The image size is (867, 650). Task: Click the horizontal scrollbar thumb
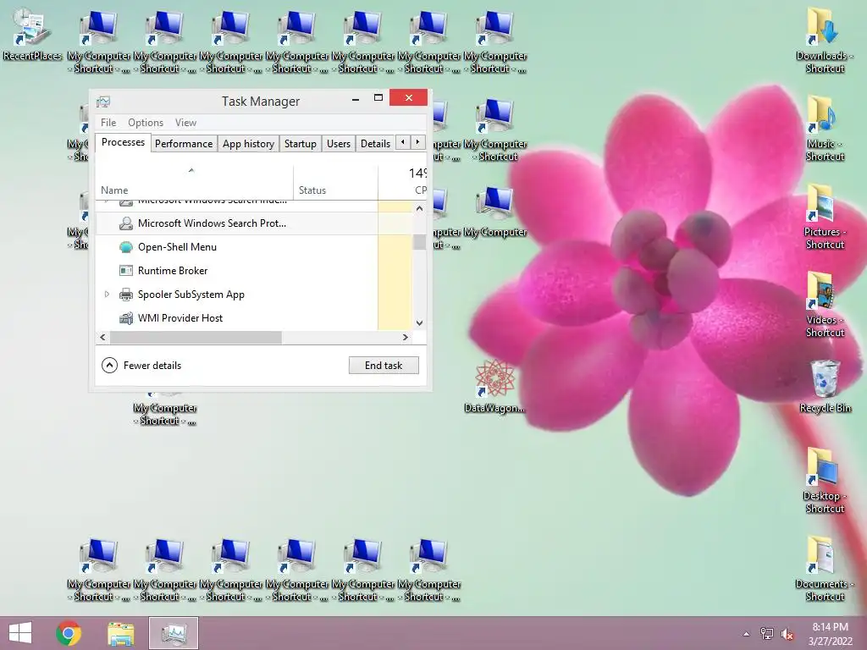pos(196,337)
